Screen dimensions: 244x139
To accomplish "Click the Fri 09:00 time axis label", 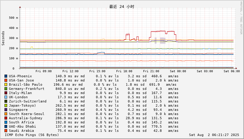I will [44, 71].
